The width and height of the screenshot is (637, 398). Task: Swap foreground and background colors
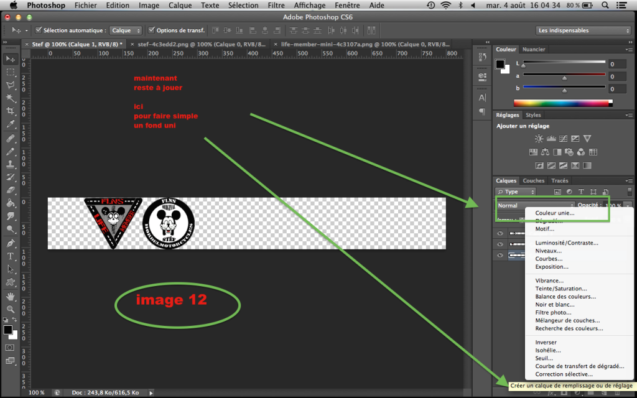pos(15,320)
